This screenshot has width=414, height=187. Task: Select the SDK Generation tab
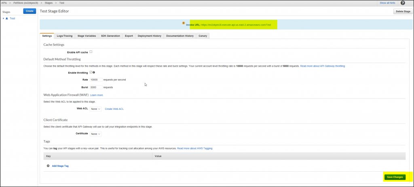(110, 36)
